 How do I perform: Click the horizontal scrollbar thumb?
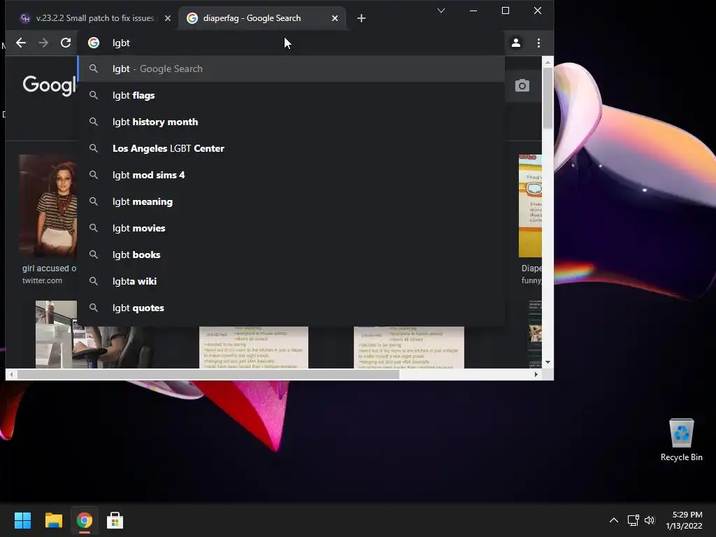point(208,375)
